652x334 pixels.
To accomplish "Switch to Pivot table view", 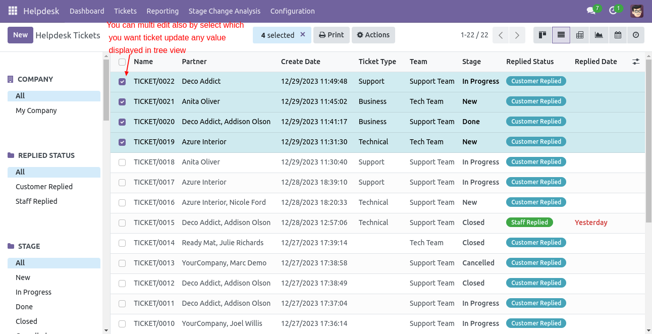I will tap(580, 35).
